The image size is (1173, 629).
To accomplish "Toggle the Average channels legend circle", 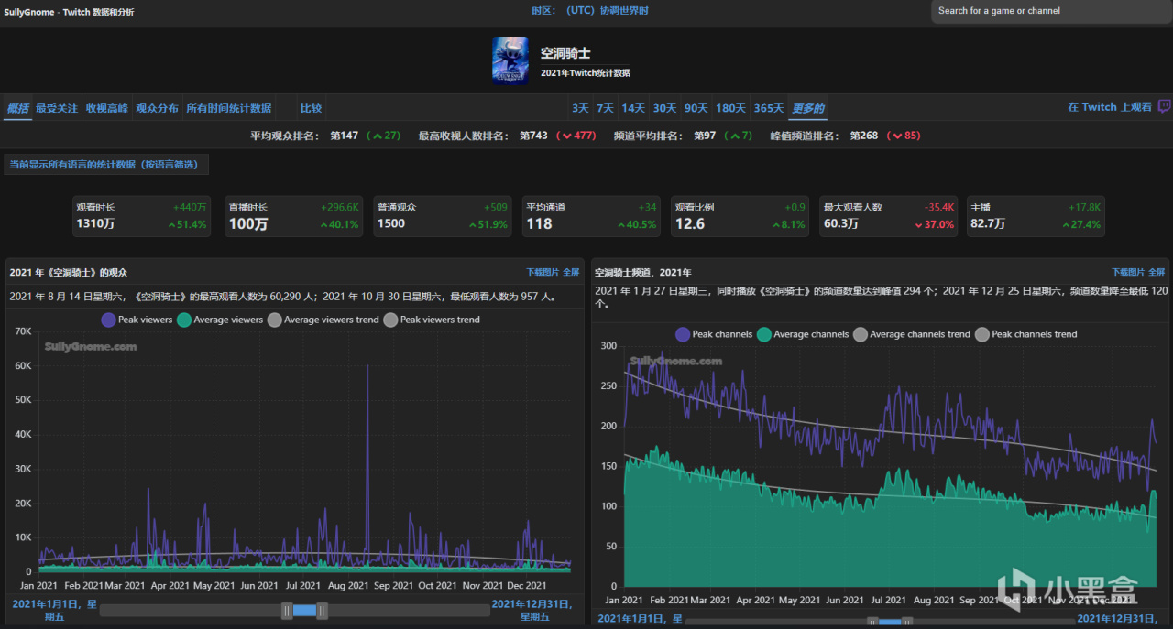I will [763, 334].
